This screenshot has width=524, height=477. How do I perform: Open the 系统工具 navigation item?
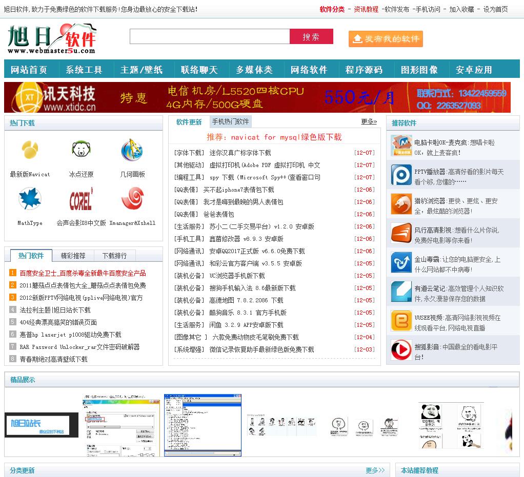click(x=84, y=70)
